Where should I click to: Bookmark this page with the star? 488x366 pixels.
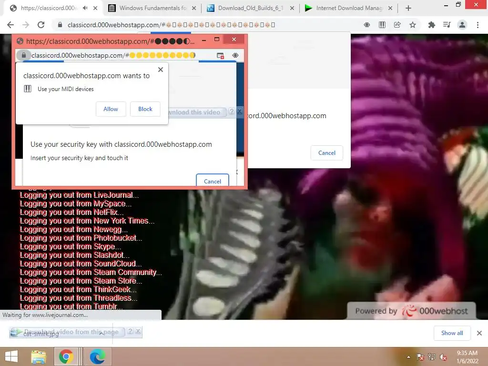pos(413,25)
